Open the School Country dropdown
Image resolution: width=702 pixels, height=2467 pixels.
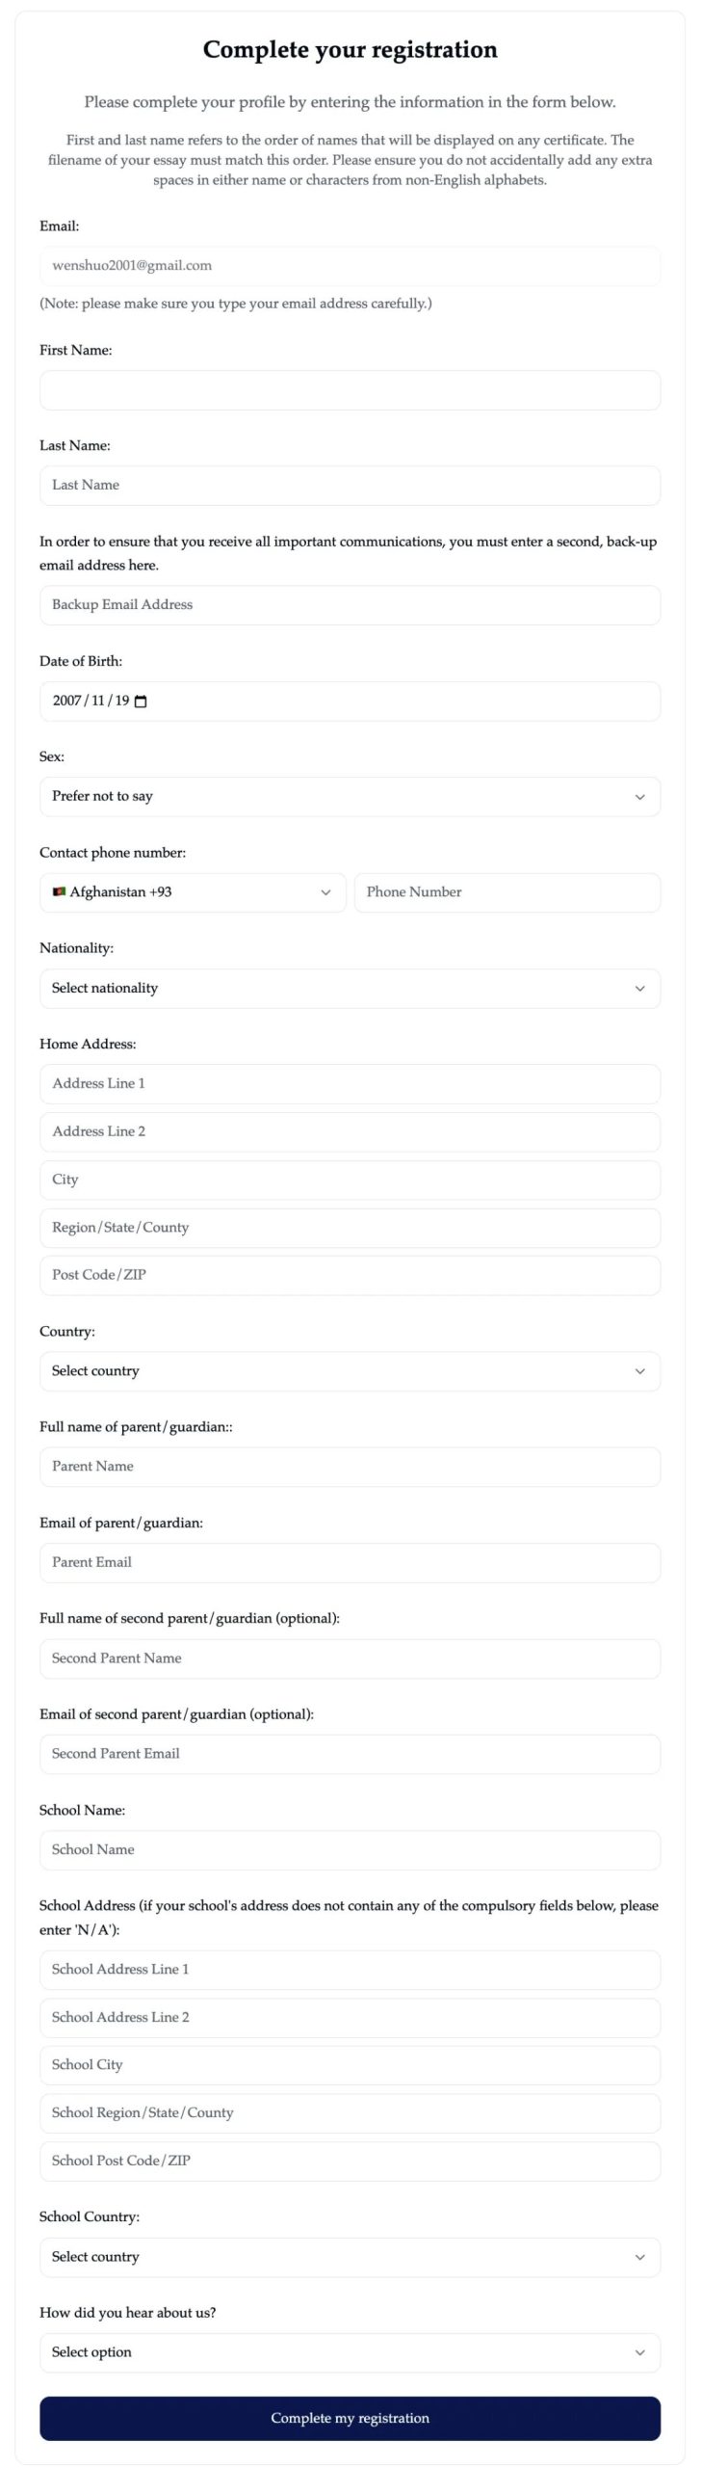[350, 2257]
